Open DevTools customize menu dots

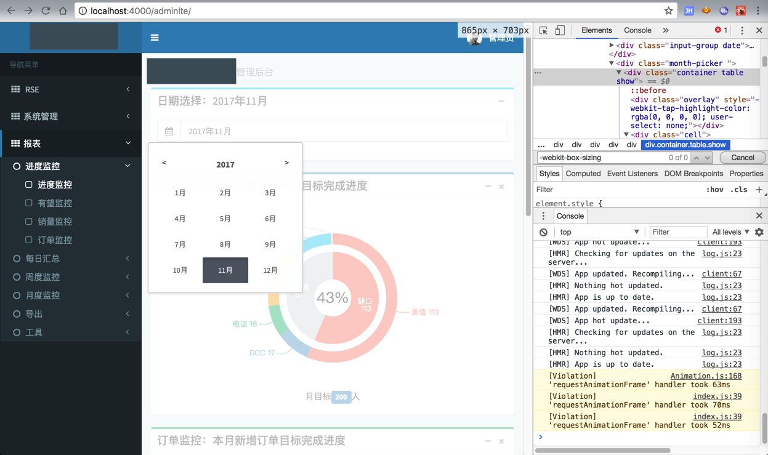click(742, 30)
